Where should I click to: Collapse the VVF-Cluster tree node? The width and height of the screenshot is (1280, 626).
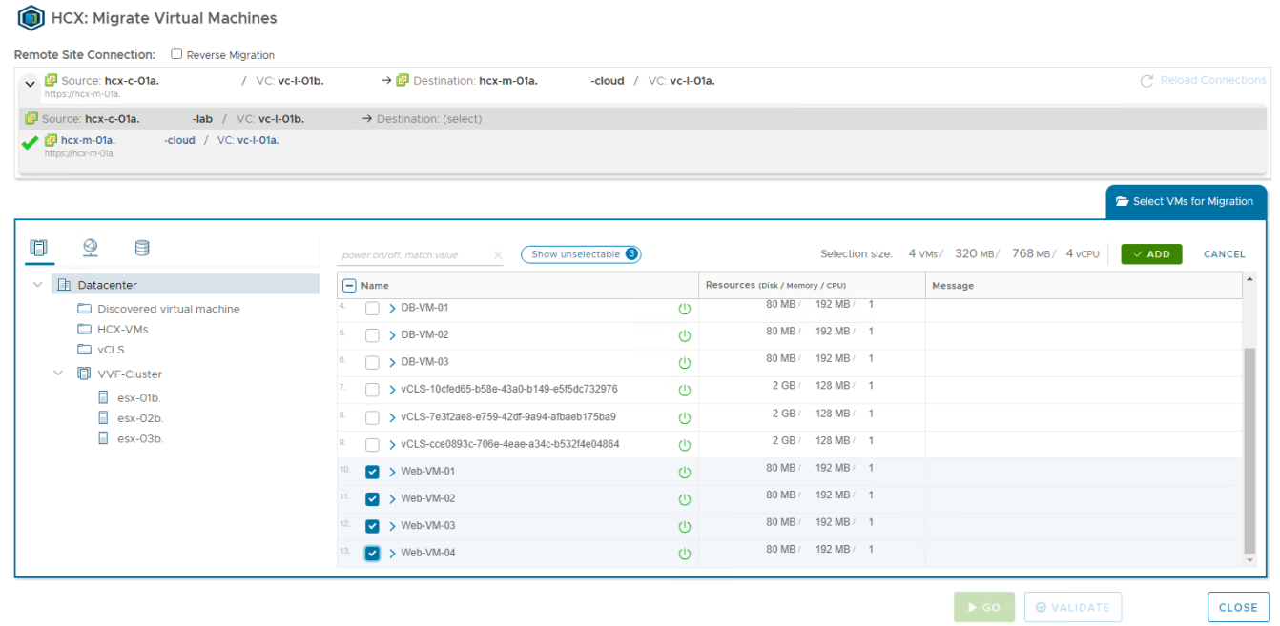click(x=58, y=374)
